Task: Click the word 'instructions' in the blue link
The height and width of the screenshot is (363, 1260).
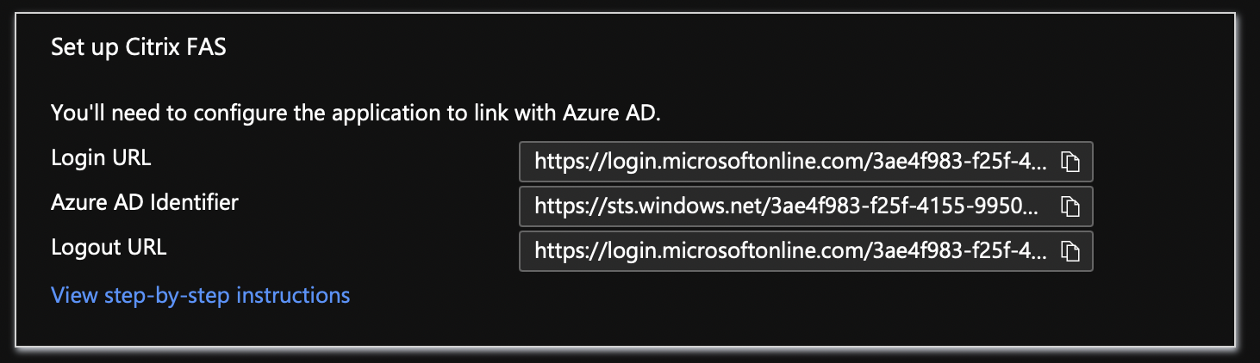Action: (x=293, y=295)
